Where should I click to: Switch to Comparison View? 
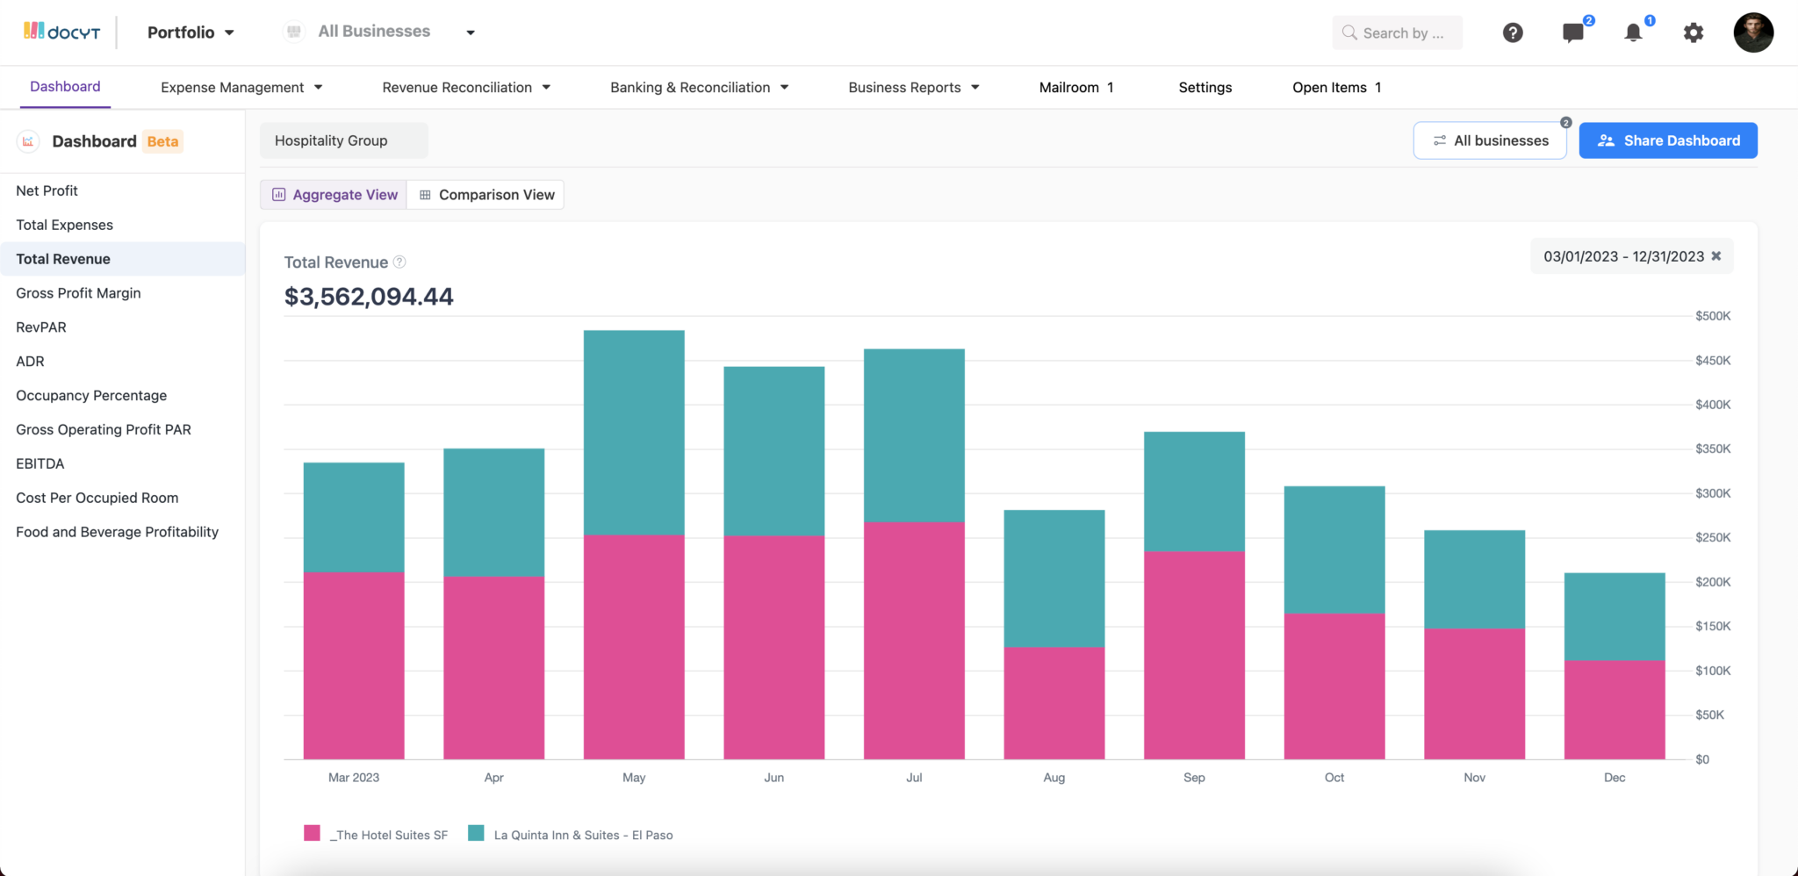485,194
